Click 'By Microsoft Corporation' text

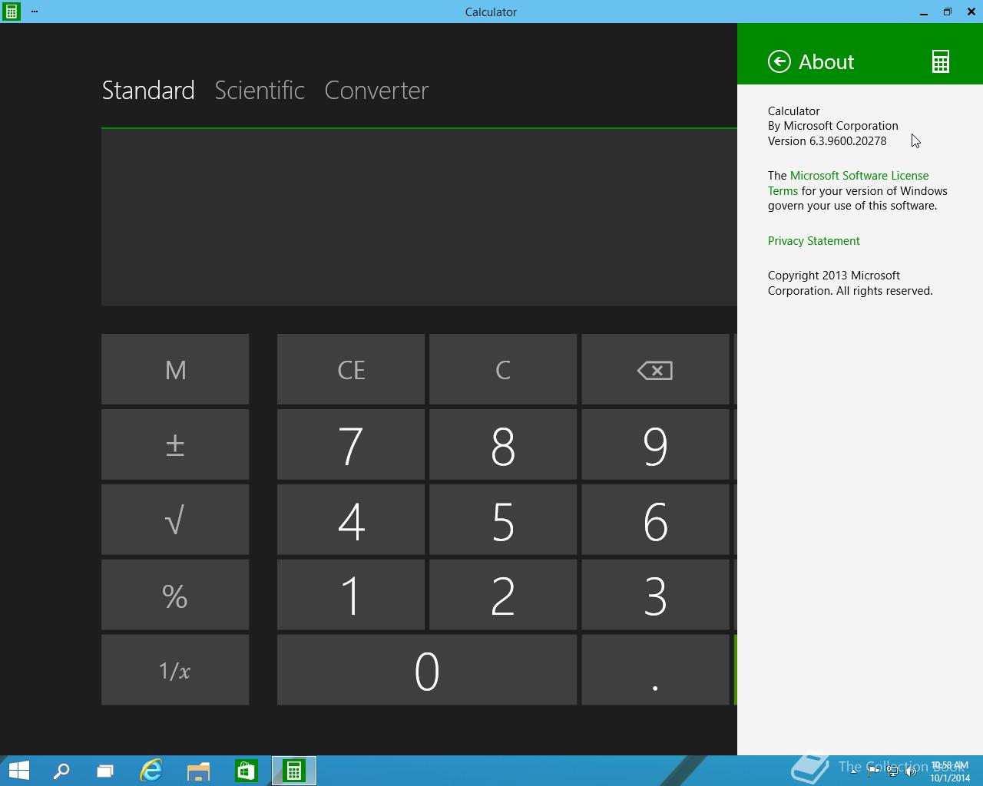(x=832, y=126)
